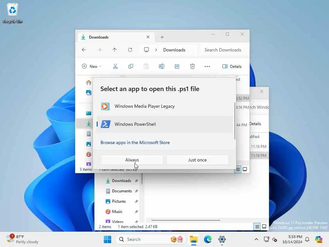
Task: Click the Documents icon in front window sidebar
Action: tap(89, 134)
